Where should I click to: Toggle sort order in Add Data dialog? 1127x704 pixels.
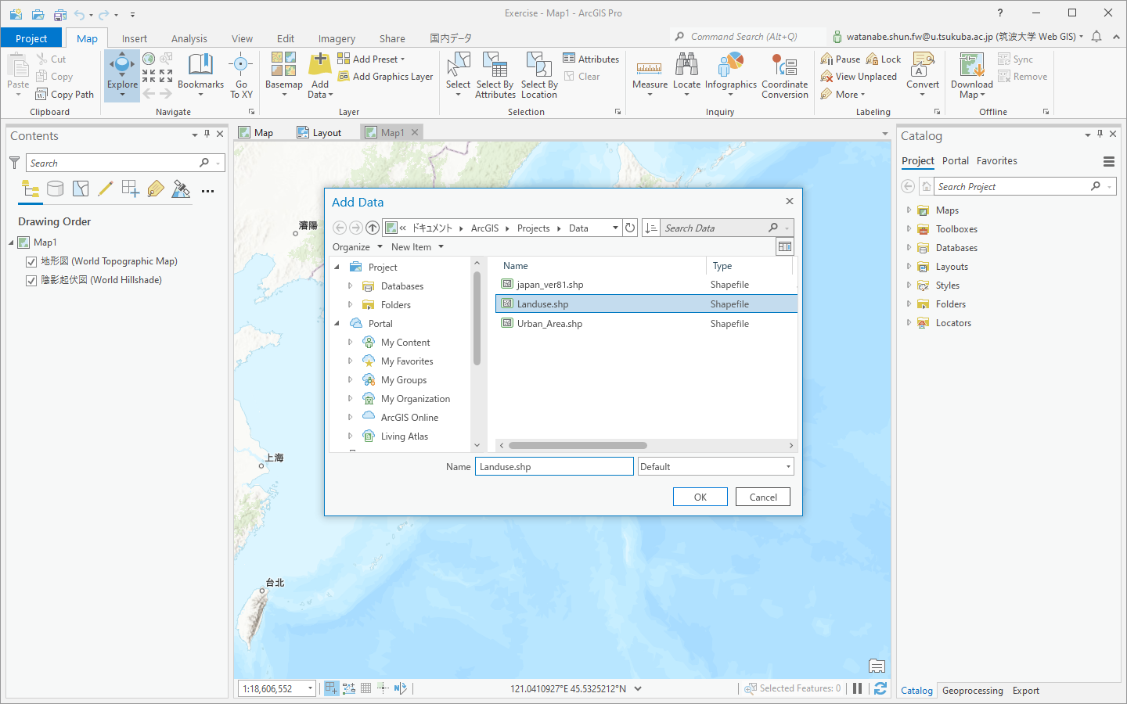650,228
